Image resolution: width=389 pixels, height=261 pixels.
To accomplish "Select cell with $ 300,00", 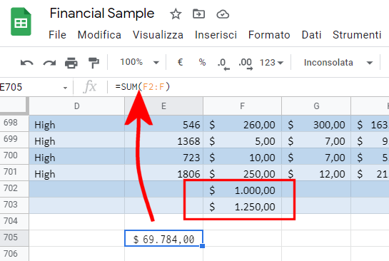I will pos(316,123).
